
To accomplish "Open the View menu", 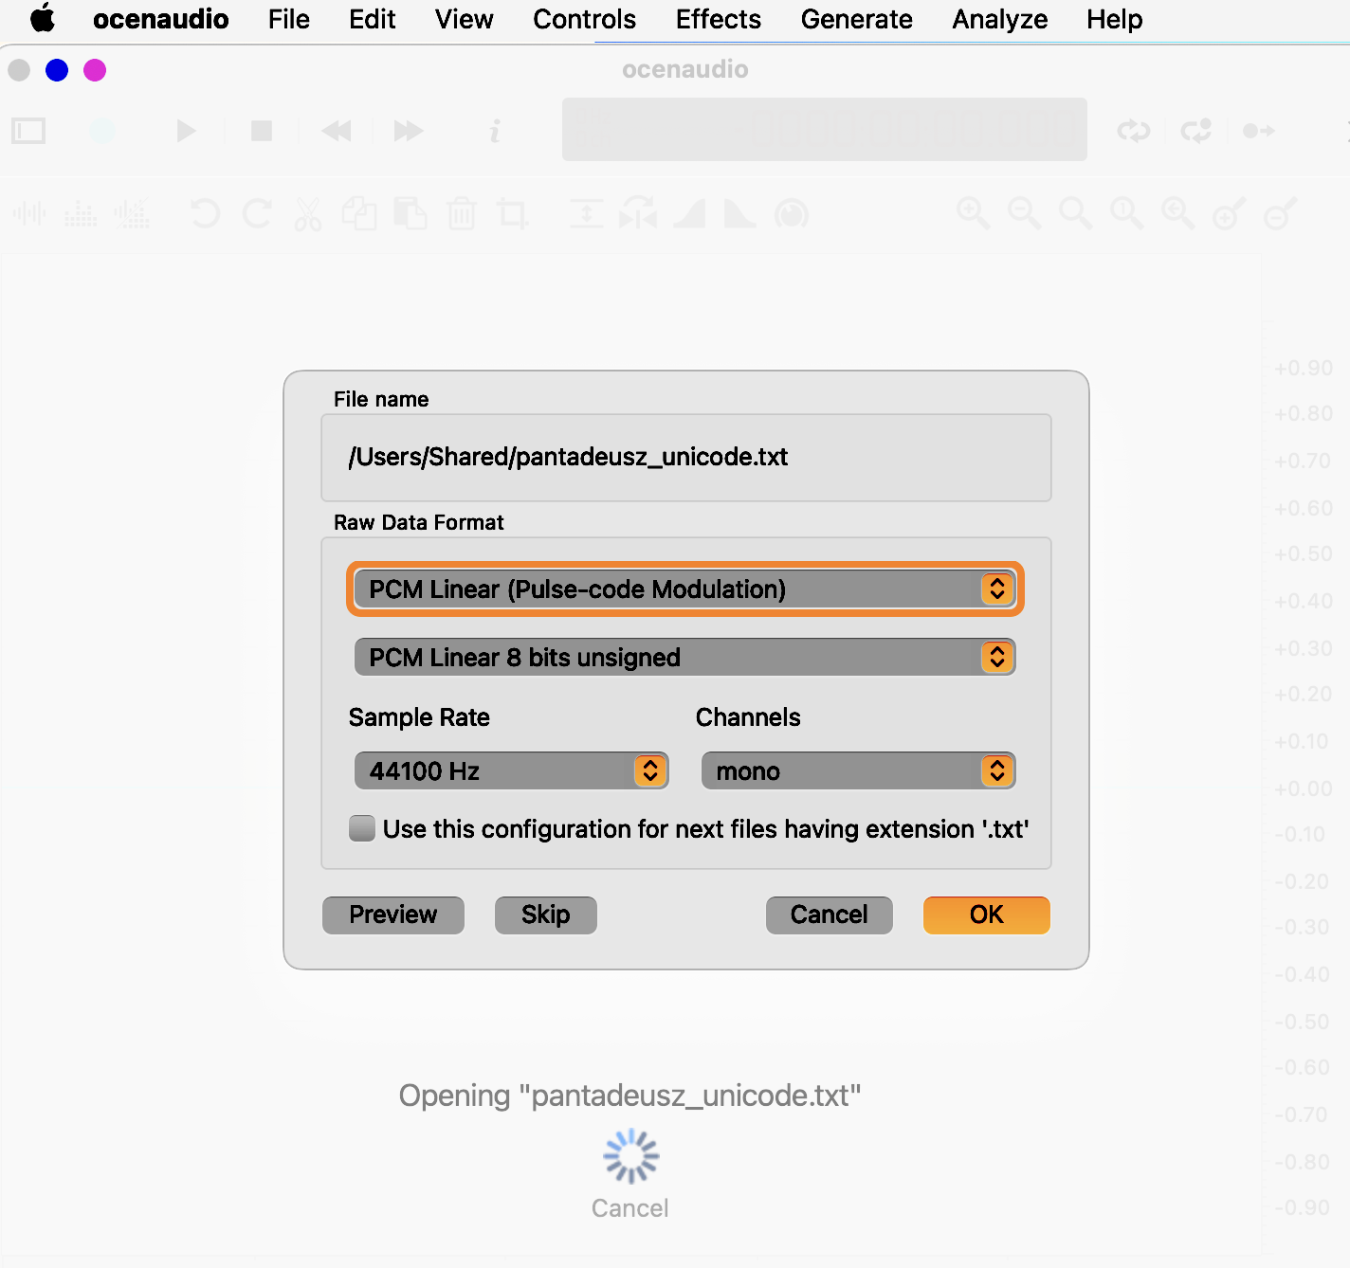I will [x=464, y=19].
